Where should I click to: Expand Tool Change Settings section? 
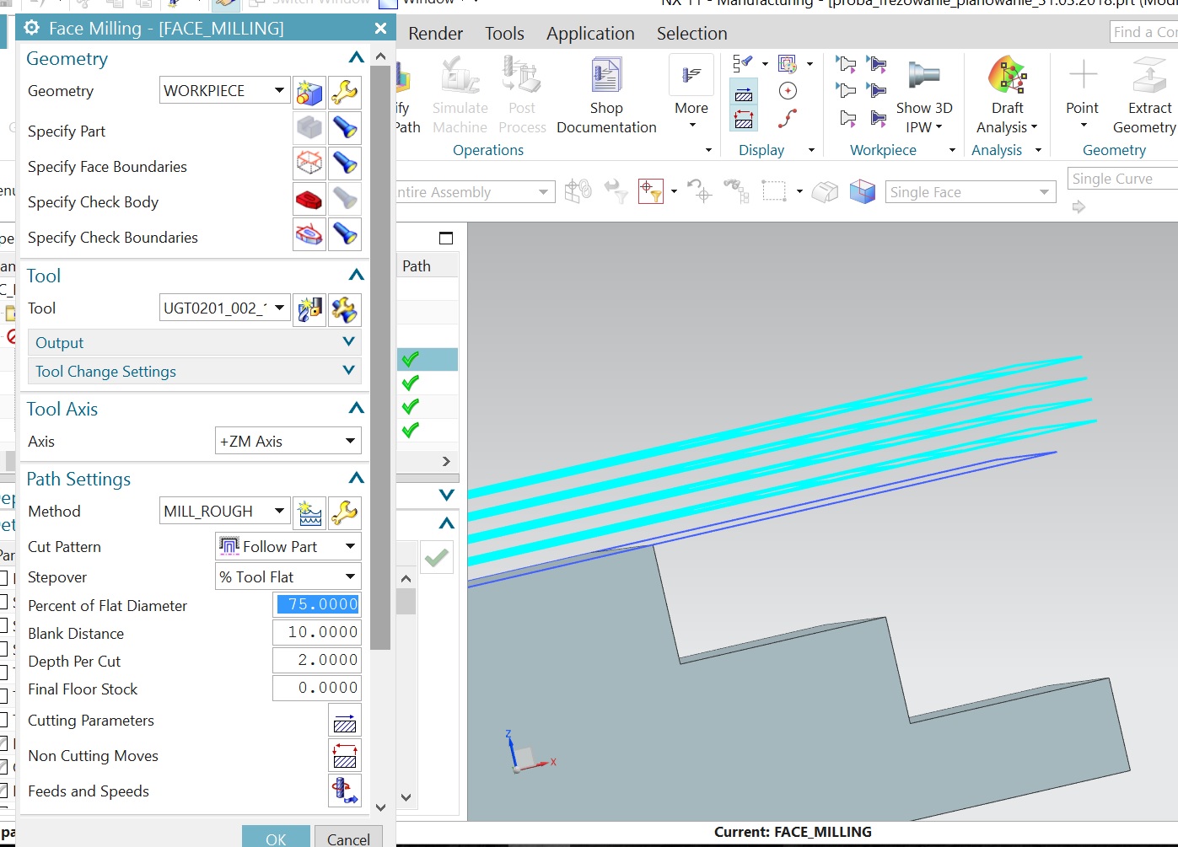click(x=348, y=371)
